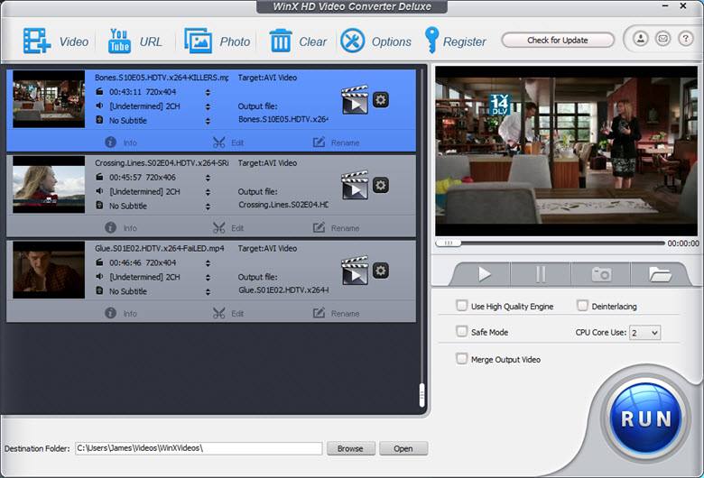704x478 pixels.
Task: Click the Info icon for Crossing.Lines video
Action: pos(110,227)
